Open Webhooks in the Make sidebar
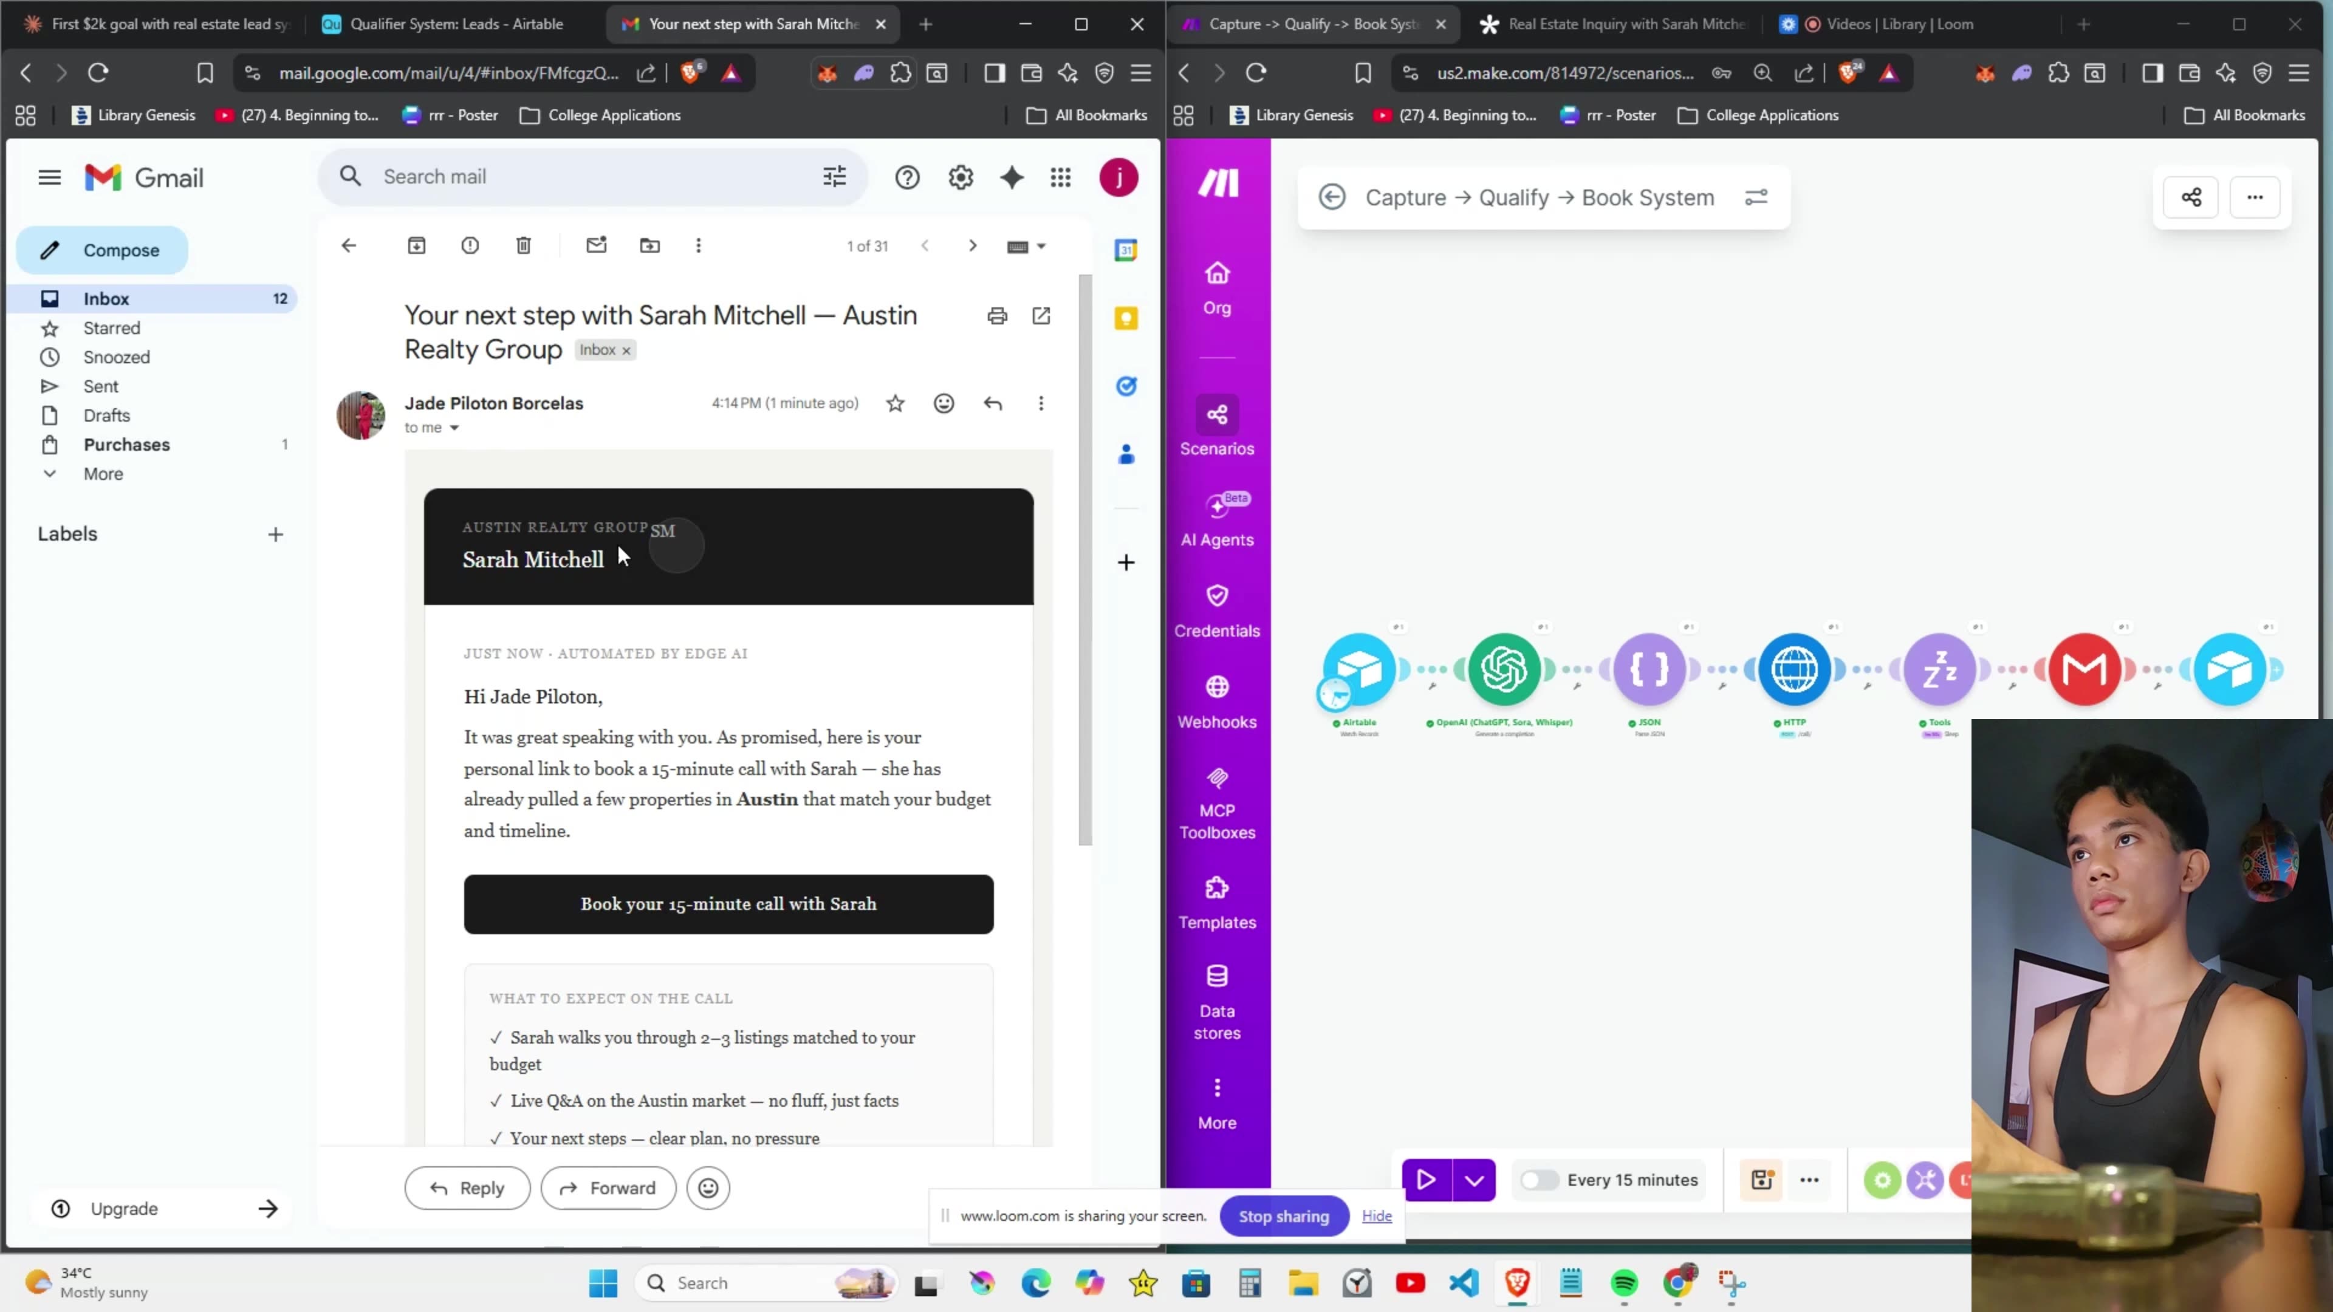Viewport: 2333px width, 1312px height. 1217,702
